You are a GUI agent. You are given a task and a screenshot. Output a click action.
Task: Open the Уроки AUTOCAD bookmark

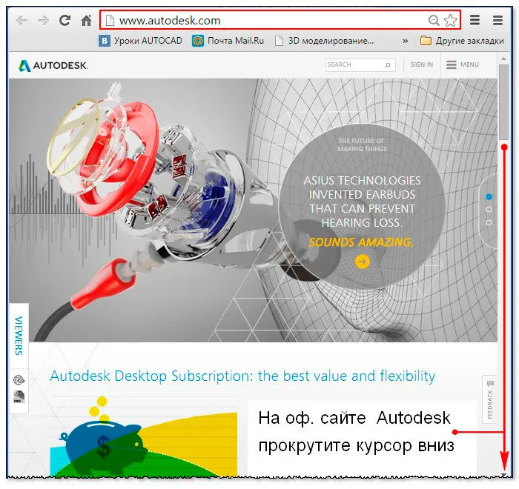pyautogui.click(x=141, y=41)
